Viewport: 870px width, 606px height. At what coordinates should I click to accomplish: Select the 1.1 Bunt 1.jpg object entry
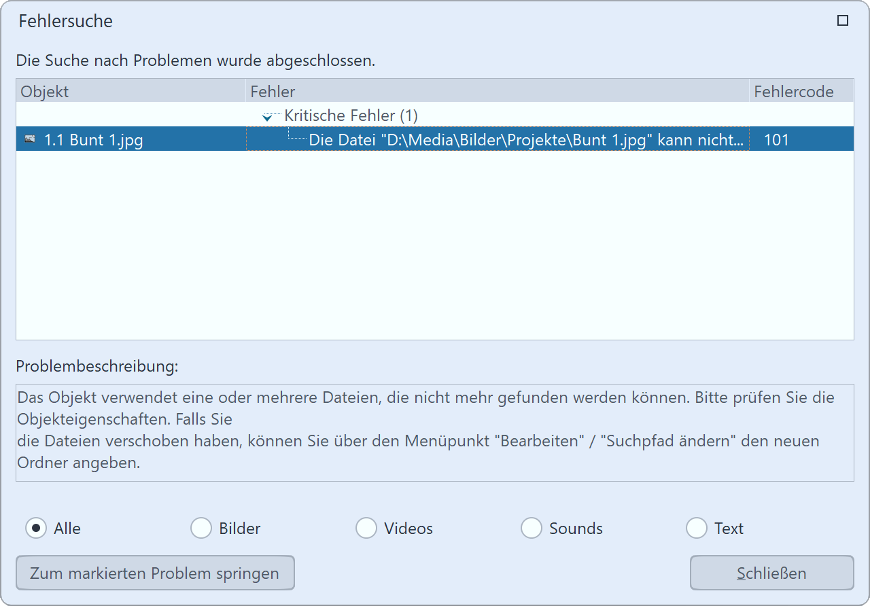(x=93, y=140)
